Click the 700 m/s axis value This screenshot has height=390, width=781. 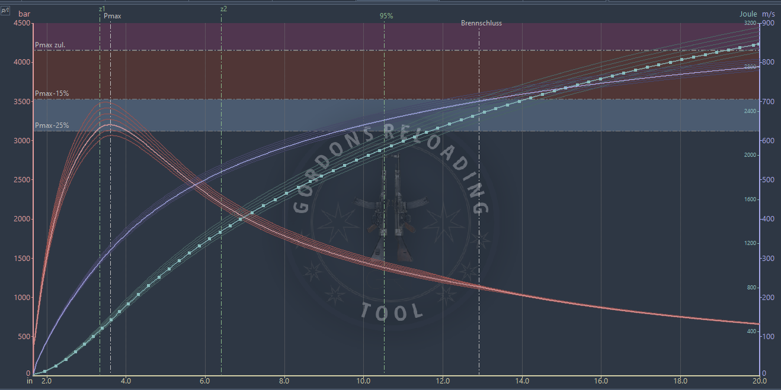click(768, 102)
